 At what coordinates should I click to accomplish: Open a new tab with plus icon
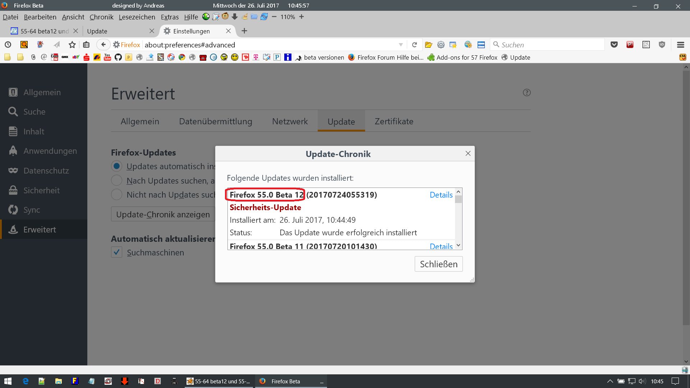click(244, 31)
